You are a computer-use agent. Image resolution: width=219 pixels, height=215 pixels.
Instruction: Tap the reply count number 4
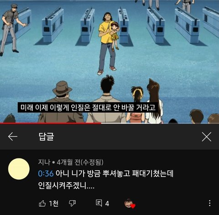coord(107,204)
